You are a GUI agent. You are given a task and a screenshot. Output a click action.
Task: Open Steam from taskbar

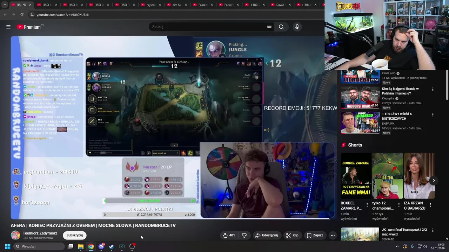pos(111,246)
